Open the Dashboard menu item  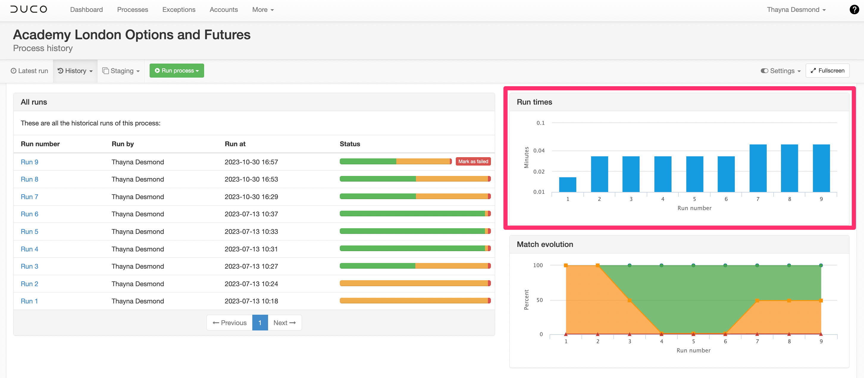(x=87, y=10)
